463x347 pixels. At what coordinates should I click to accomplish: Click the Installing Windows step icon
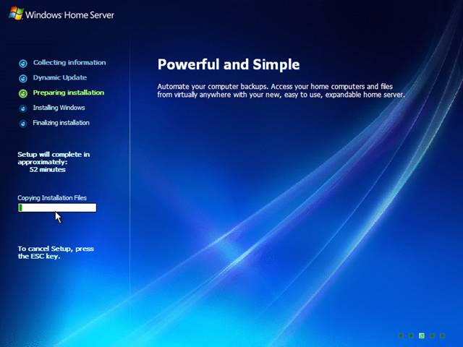[x=23, y=108]
